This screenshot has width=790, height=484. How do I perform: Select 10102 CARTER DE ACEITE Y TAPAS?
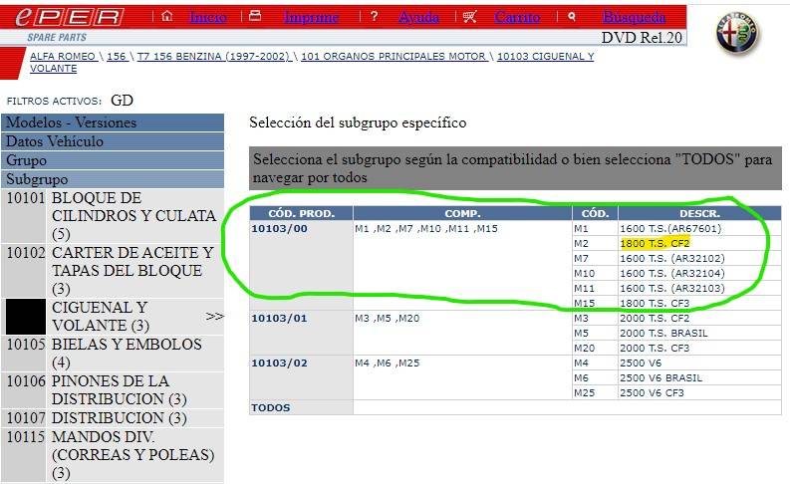(x=113, y=271)
